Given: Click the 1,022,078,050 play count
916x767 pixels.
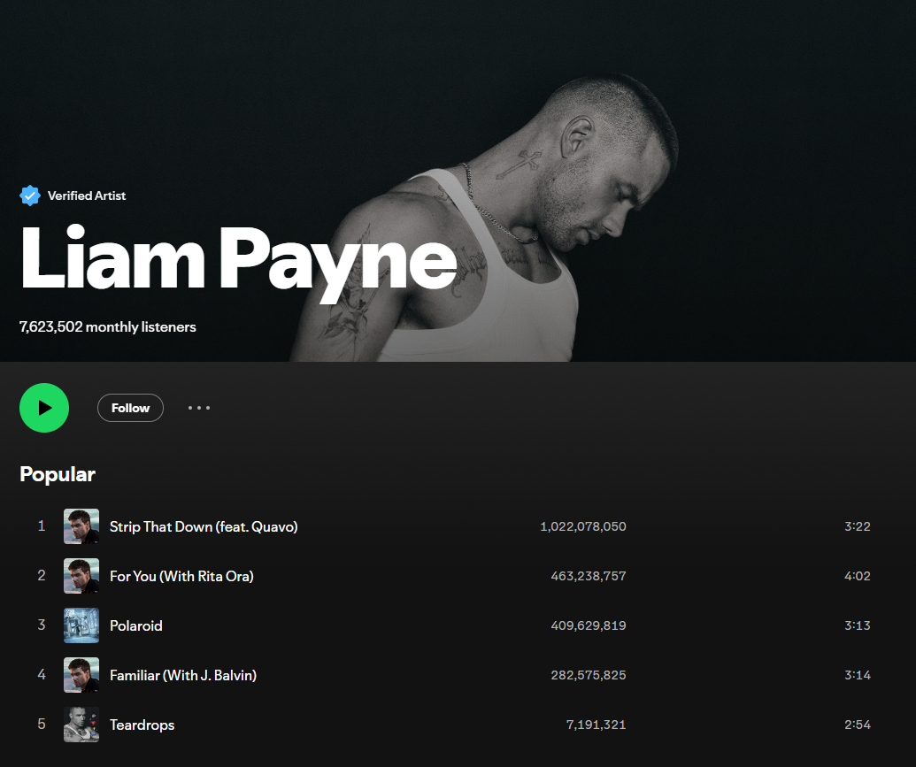Looking at the screenshot, I should (583, 526).
